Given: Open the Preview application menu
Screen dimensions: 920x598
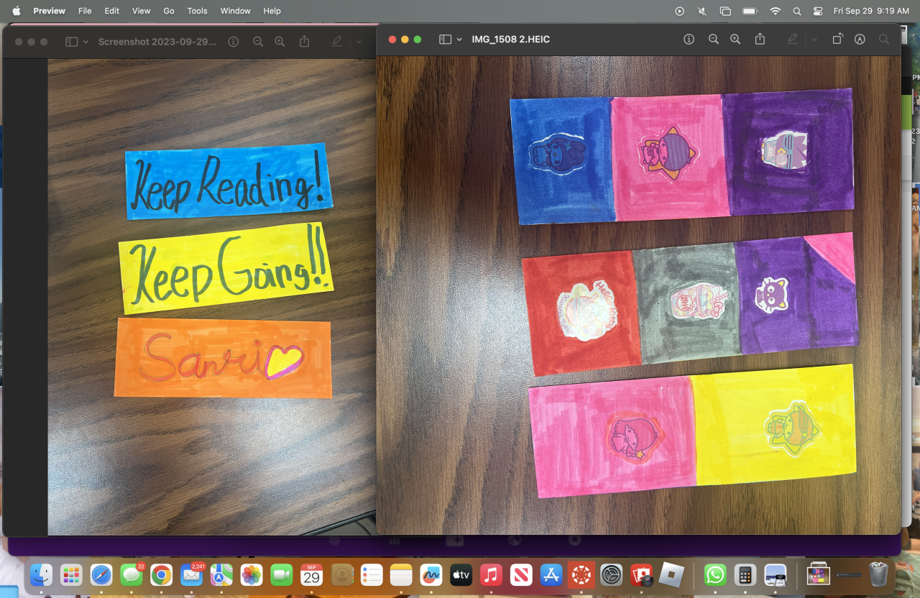Looking at the screenshot, I should coord(49,11).
